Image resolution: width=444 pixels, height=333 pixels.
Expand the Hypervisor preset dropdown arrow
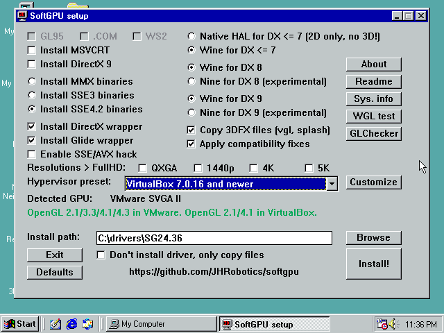click(x=332, y=184)
